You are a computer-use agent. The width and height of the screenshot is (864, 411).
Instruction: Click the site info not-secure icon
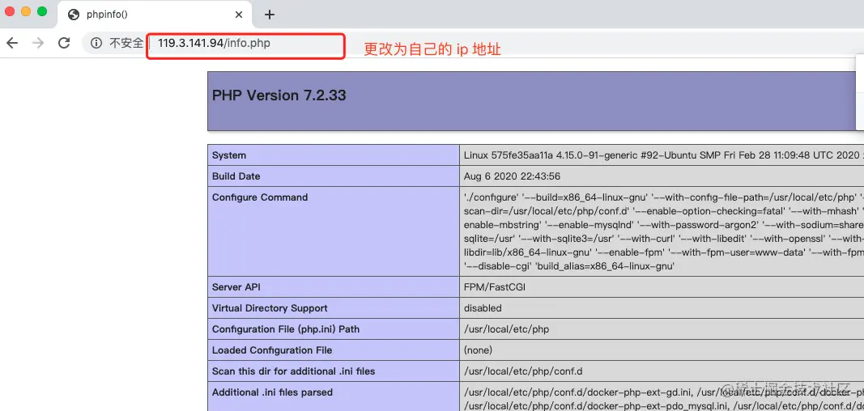click(x=96, y=43)
